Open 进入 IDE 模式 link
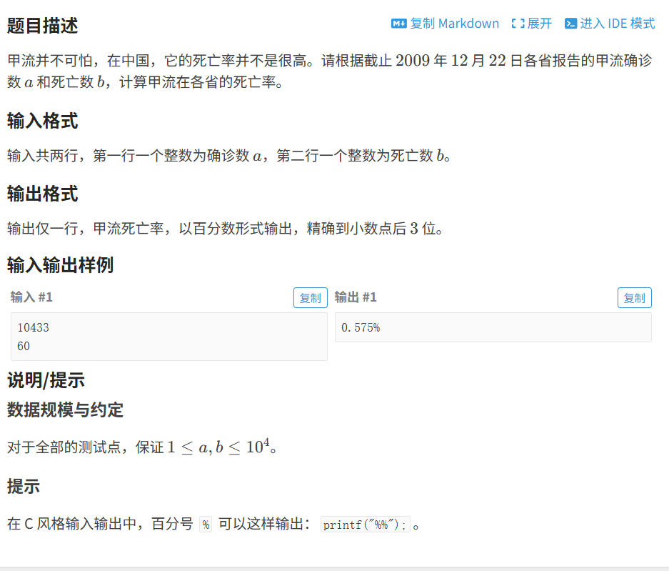Viewport: 669px width, 571px height. [610, 24]
